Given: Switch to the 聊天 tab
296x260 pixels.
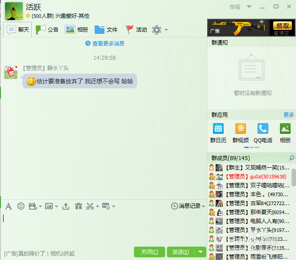Looking at the screenshot, I should (x=18, y=29).
